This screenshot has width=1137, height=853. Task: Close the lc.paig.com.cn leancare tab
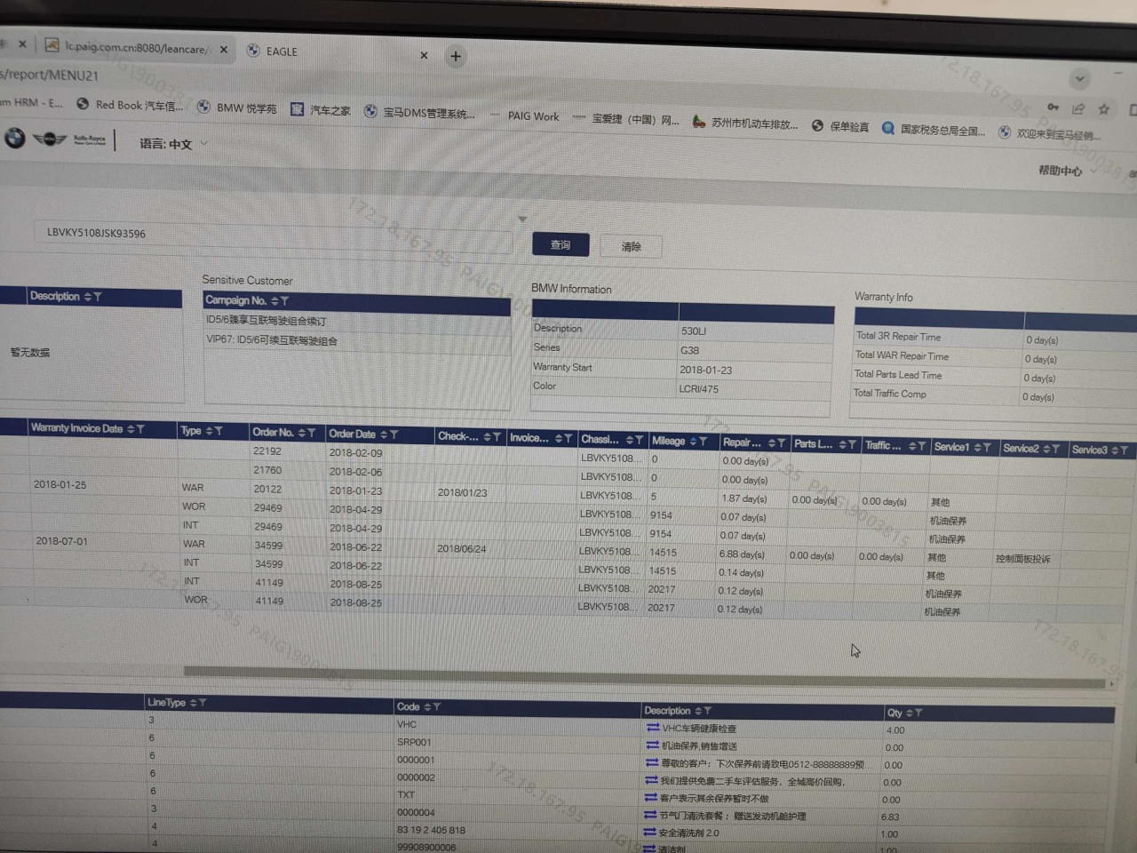tap(224, 50)
